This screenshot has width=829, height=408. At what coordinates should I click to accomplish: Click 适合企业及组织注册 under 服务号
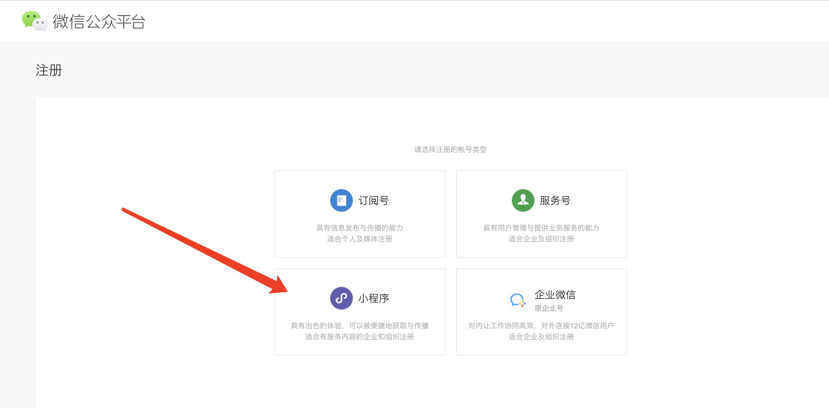[541, 239]
